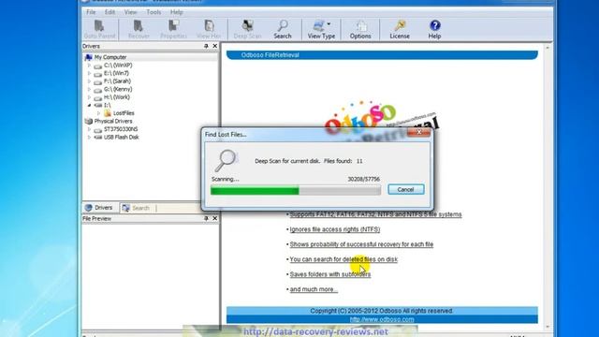Cancel the deep scan
The height and width of the screenshot is (337, 599).
pos(405,189)
